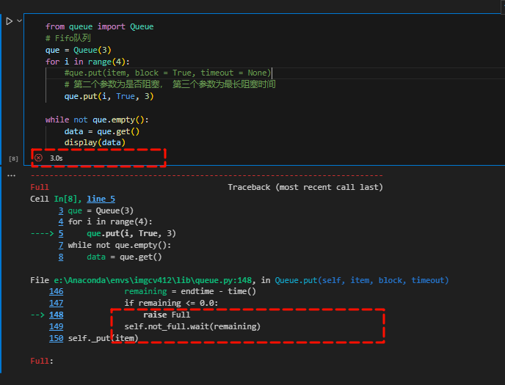Click the final 'Full:' error message

coord(42,362)
